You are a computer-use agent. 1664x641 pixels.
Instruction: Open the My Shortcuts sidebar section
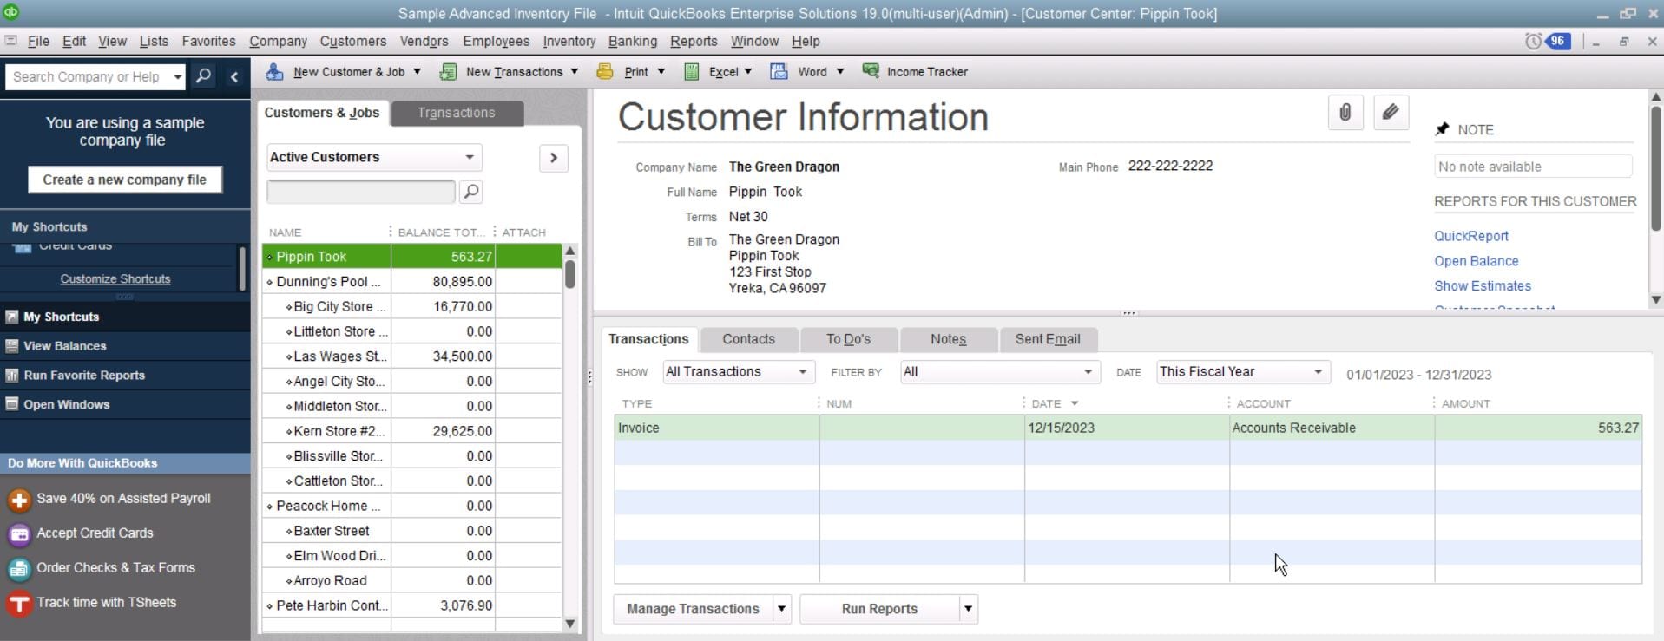(x=125, y=317)
